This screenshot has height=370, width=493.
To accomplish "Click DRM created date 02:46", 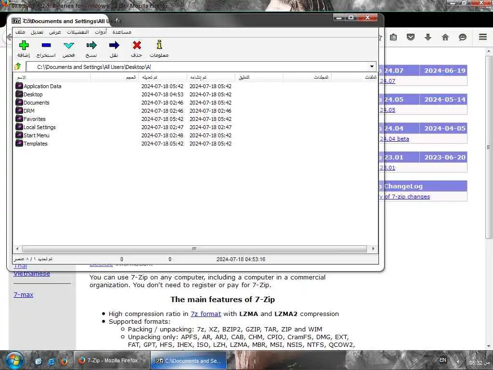I will tap(210, 111).
